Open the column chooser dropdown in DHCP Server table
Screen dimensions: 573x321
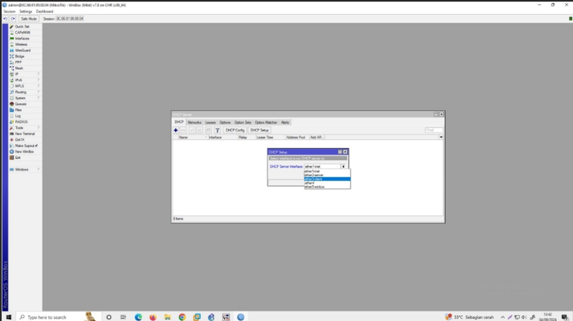441,138
